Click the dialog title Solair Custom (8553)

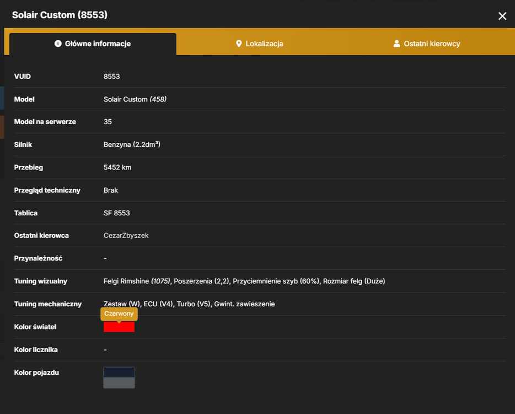click(x=60, y=15)
